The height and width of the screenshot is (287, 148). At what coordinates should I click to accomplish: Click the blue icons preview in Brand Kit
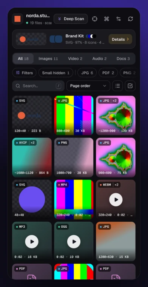pyautogui.click(x=56, y=39)
